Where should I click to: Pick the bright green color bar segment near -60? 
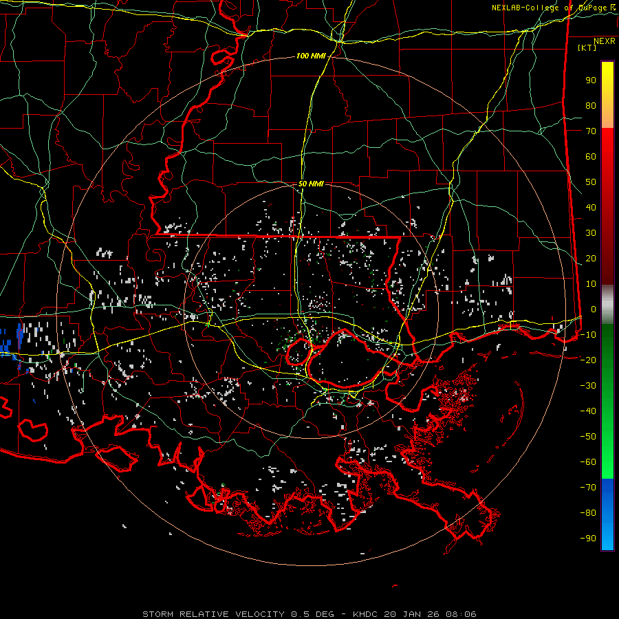click(607, 462)
